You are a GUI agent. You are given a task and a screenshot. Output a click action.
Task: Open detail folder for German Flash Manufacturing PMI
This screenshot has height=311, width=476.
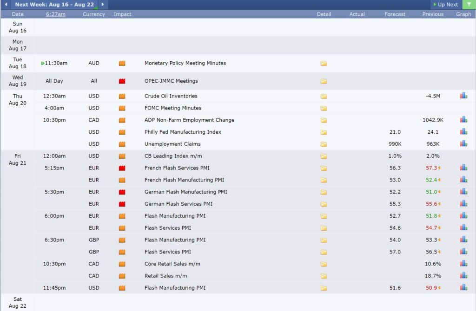324,192
